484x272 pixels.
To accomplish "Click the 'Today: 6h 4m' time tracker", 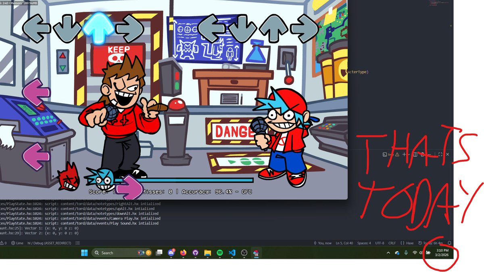I will coord(431,243).
